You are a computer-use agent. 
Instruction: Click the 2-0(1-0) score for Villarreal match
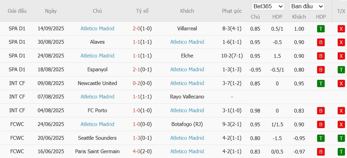pos(142,29)
